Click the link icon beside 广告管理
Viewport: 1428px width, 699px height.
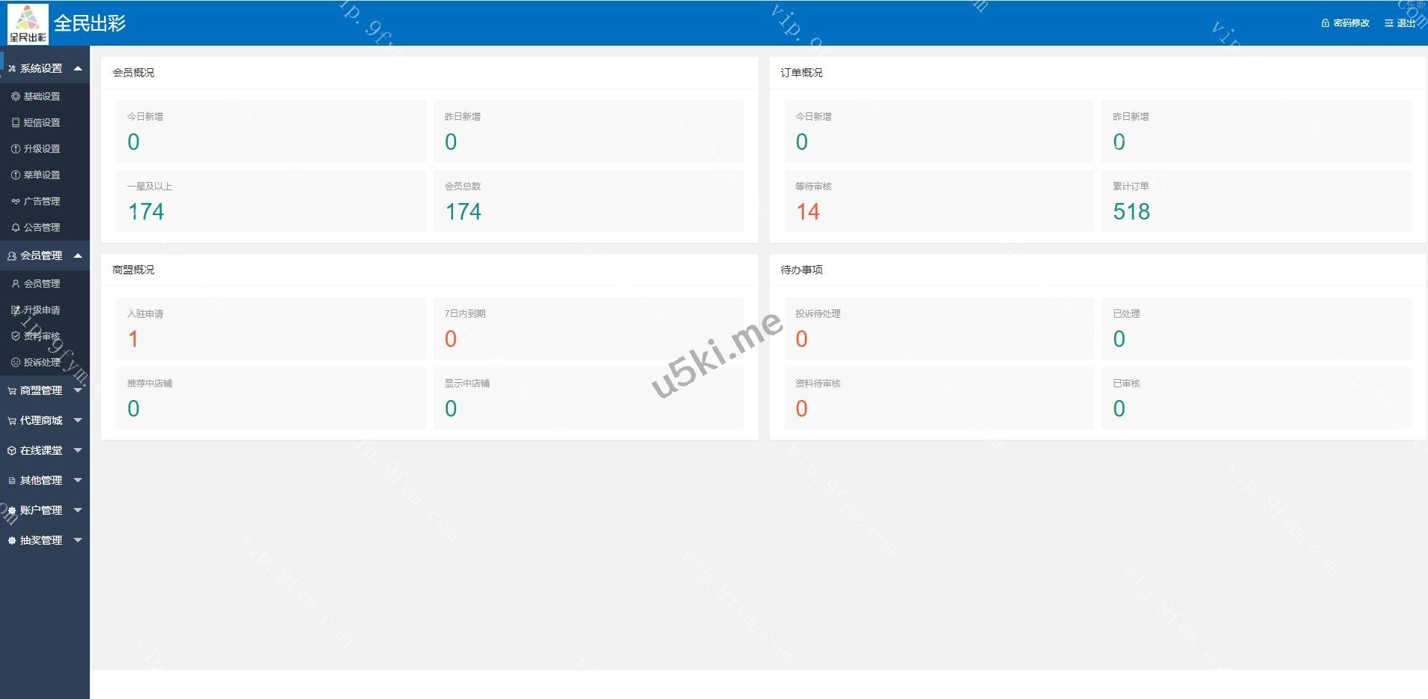16,202
